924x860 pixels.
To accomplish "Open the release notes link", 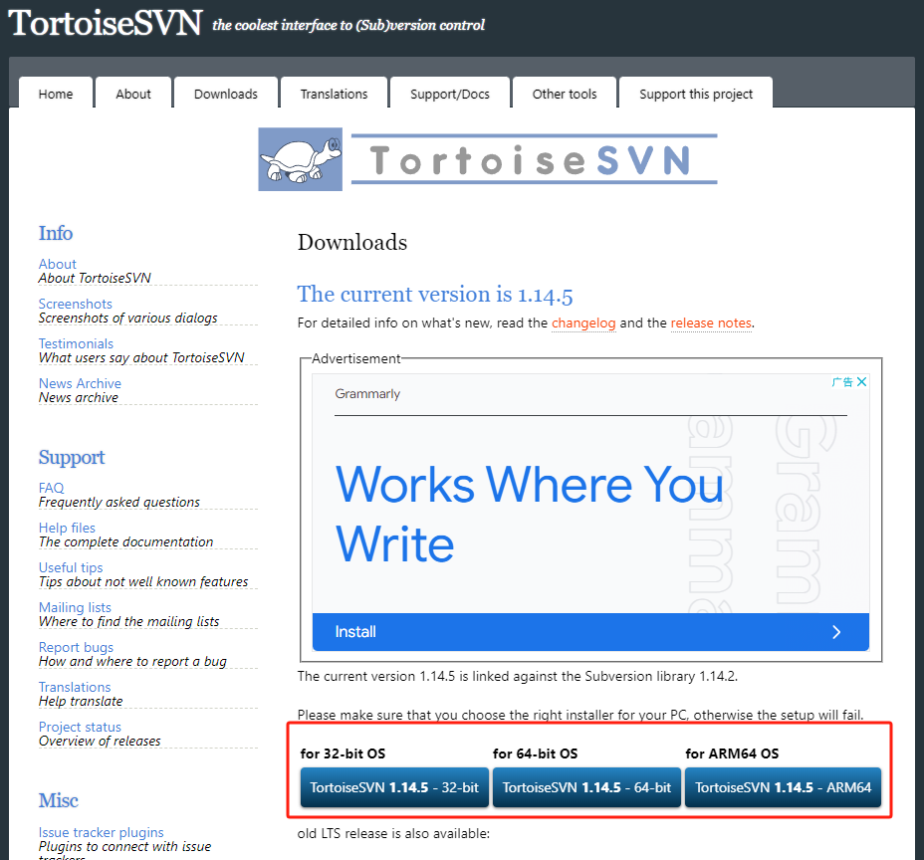I will [711, 322].
